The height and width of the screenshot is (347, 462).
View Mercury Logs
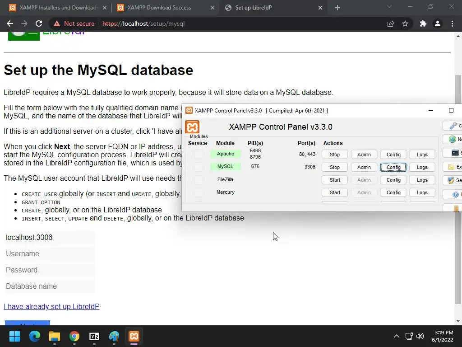[422, 192]
